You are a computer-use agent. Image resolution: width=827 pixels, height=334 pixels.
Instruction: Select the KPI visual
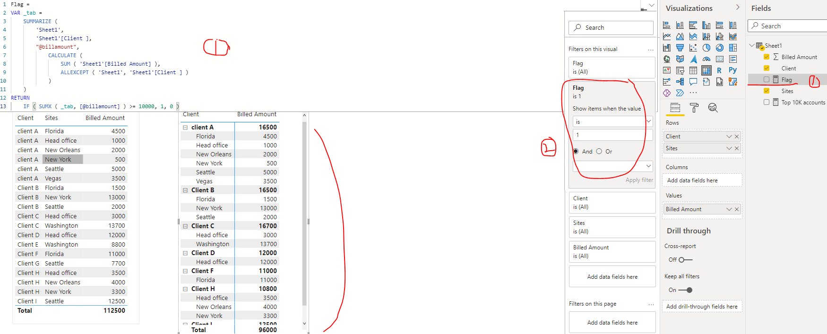[x=667, y=70]
